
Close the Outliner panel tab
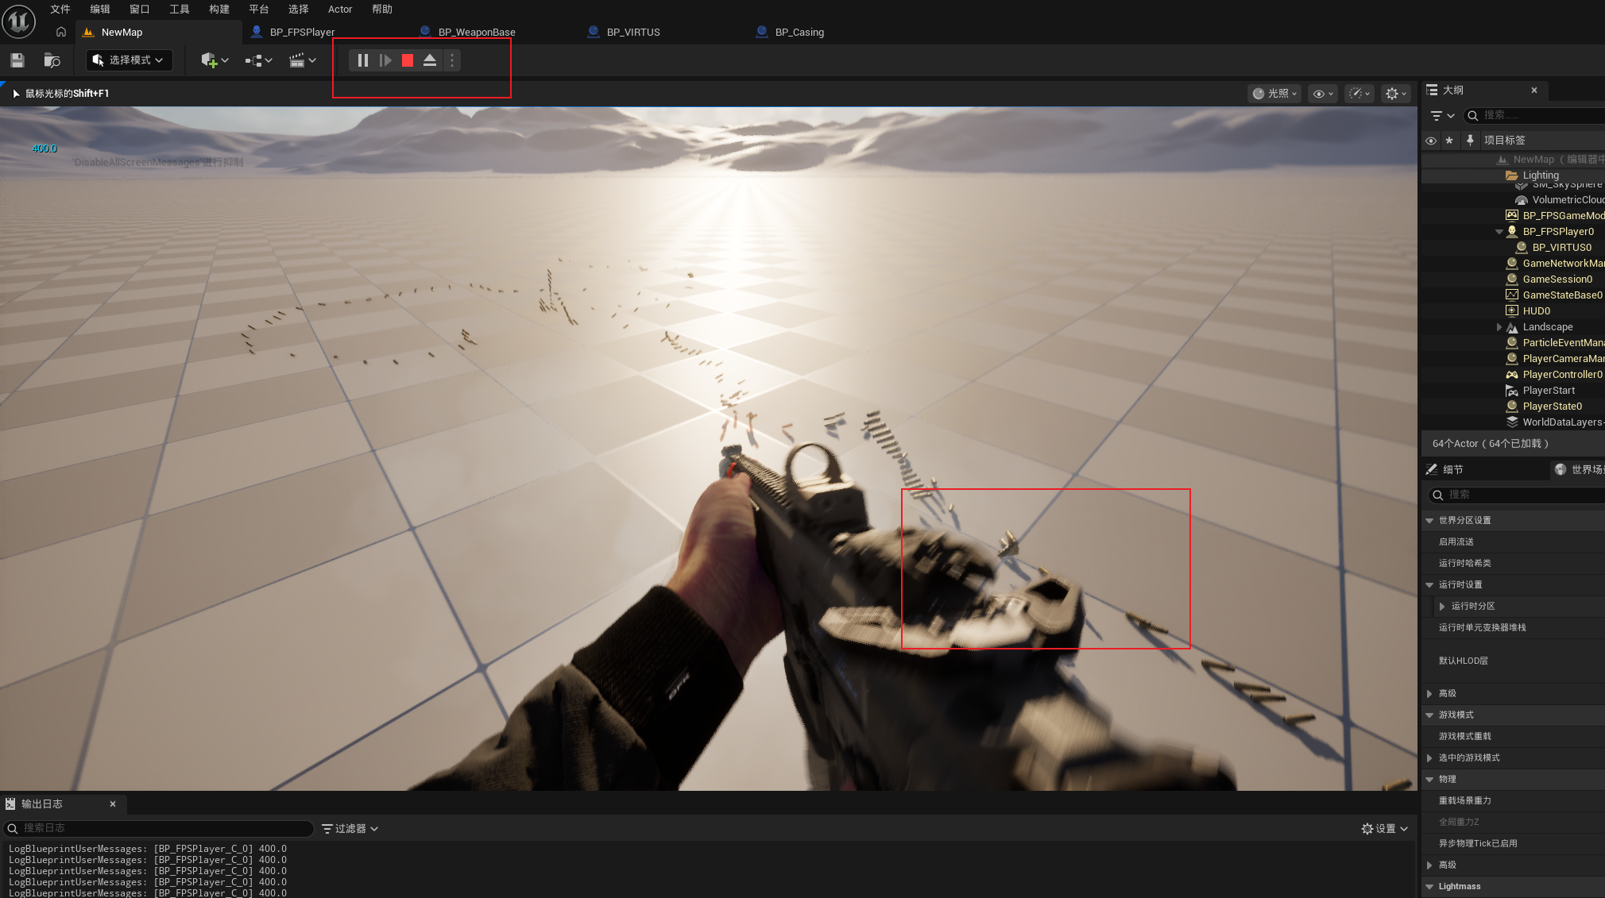pos(1534,91)
